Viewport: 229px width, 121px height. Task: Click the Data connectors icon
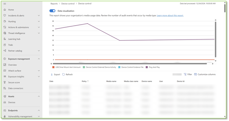5,88
